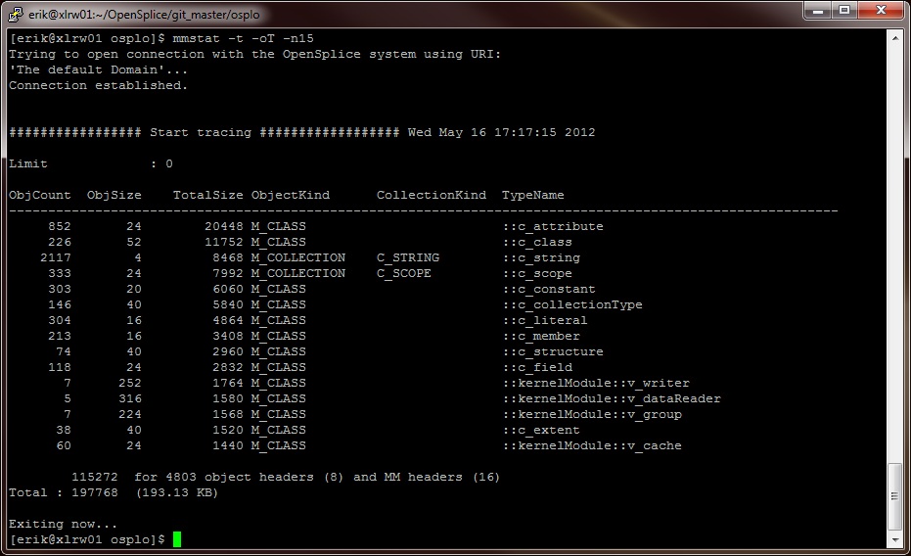
Task: Click the TotalSize column header
Action: [x=208, y=195]
